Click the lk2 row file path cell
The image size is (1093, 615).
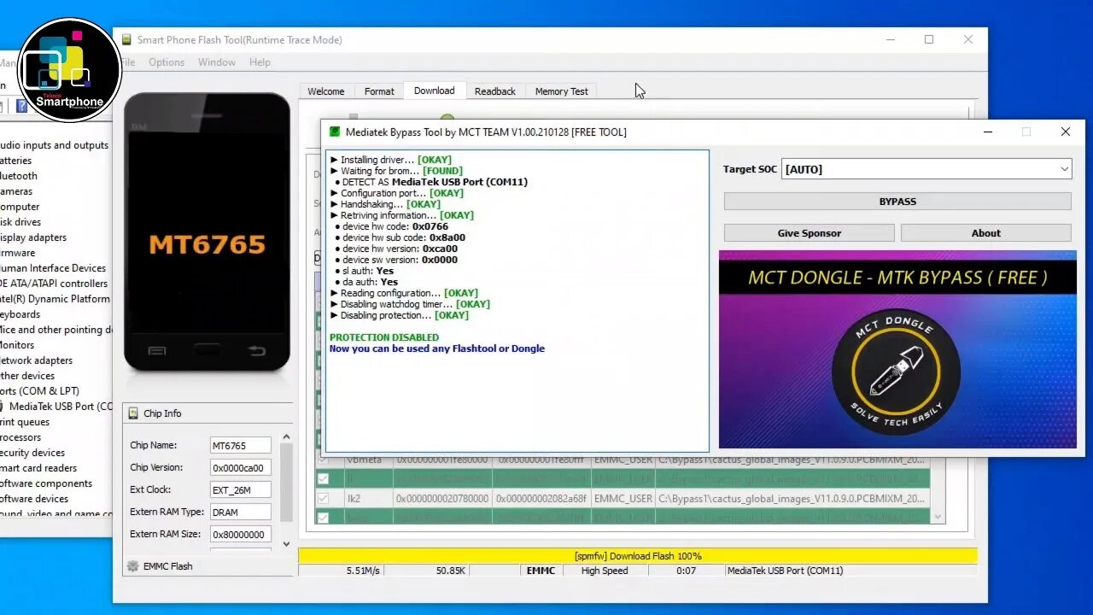[x=792, y=498]
